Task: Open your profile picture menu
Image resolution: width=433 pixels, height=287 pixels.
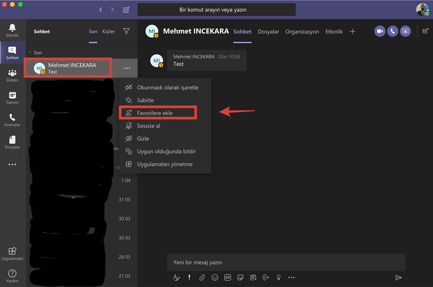Action: pos(423,10)
